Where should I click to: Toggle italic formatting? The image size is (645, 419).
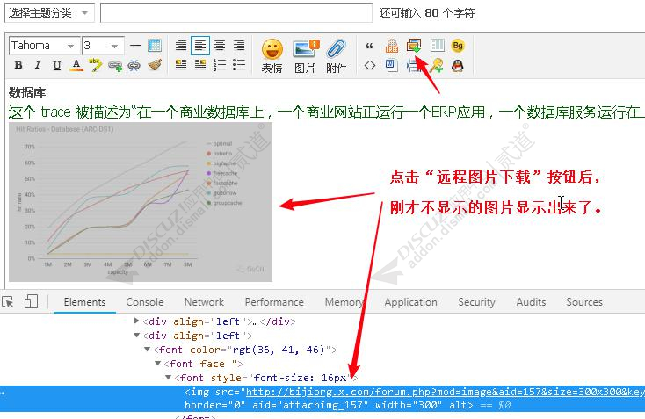coord(38,65)
